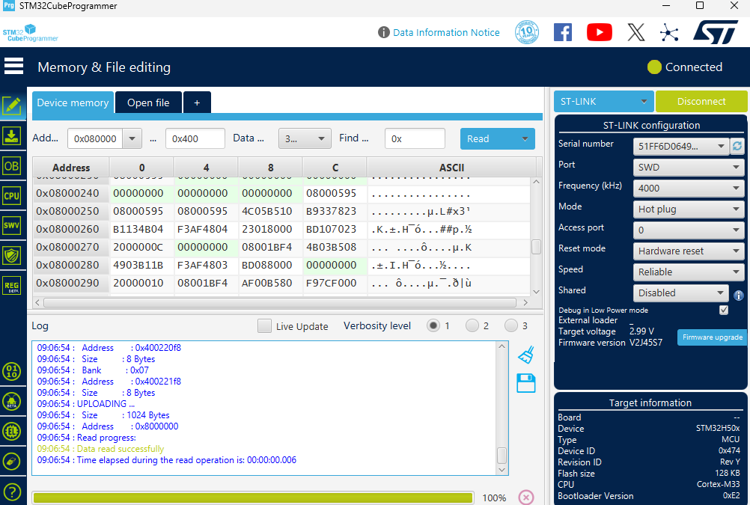Enable the Live Update checkbox
750x505 pixels.
pos(264,325)
